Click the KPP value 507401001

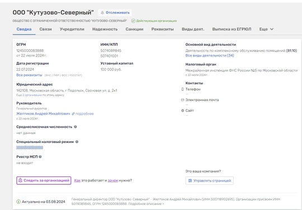pyautogui.click(x=109, y=56)
